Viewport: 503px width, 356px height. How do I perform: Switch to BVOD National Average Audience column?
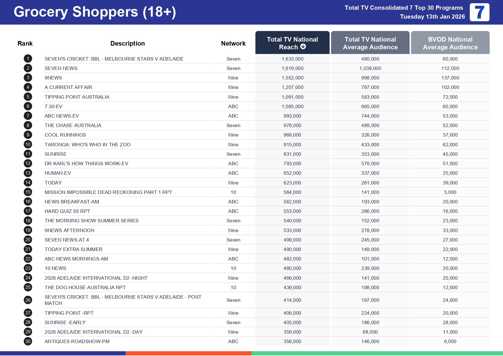pos(450,43)
